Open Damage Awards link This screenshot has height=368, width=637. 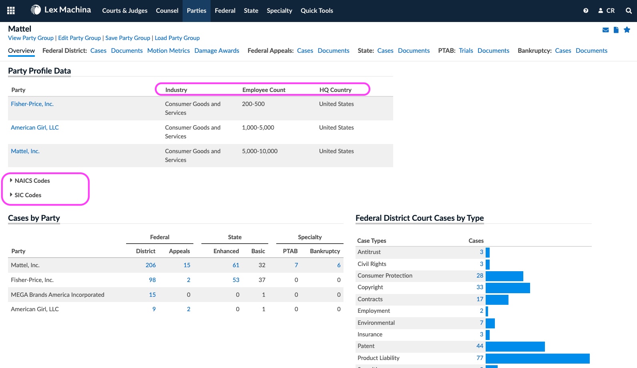point(217,50)
